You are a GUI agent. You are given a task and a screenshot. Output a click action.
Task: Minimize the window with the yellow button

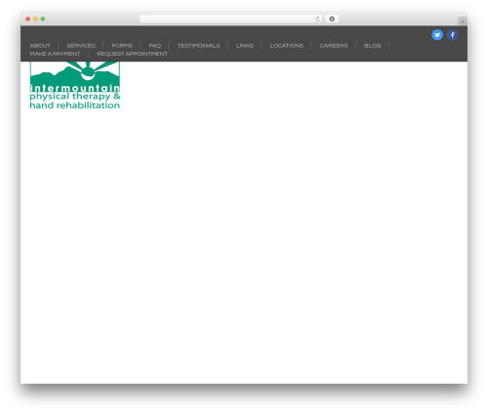tap(35, 19)
